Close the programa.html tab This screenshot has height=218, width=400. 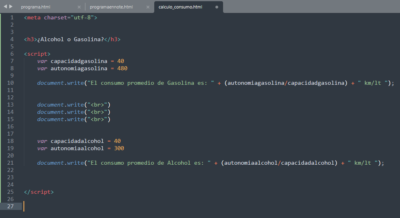(x=79, y=7)
